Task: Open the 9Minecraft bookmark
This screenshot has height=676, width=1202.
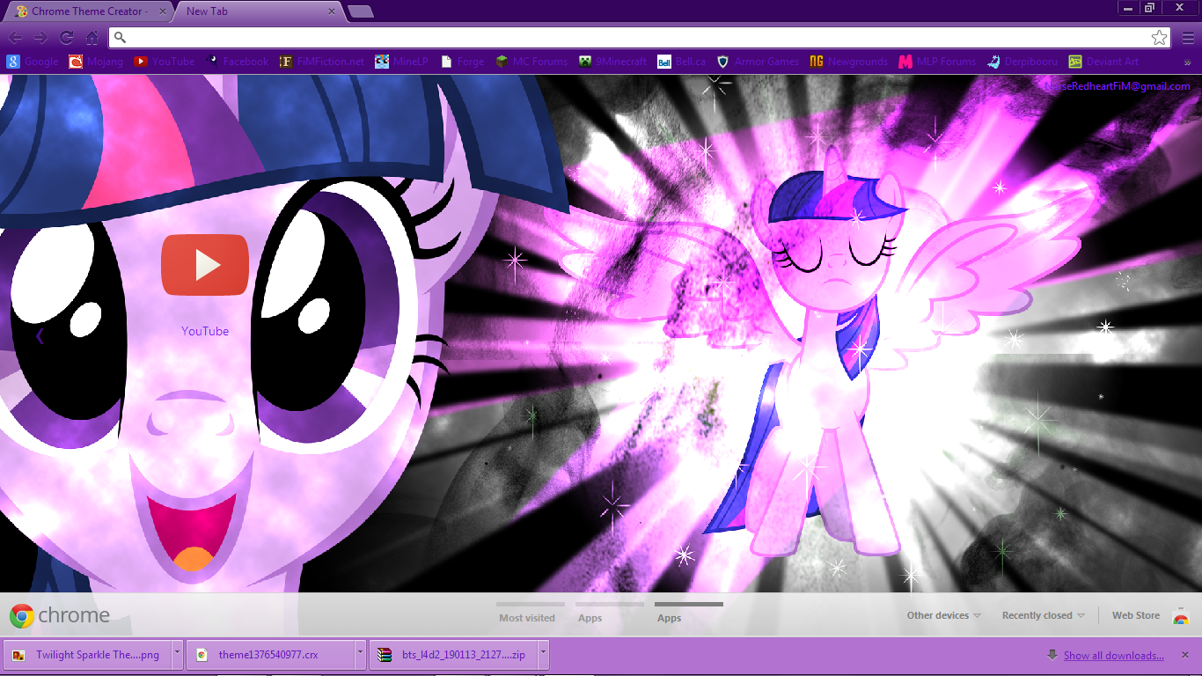Action: tap(612, 62)
